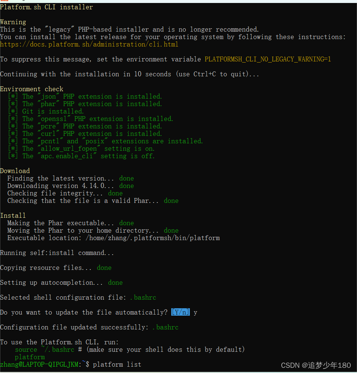Screen dimensions: 357x373
Task: Click the green 'platform' command line
Action: point(30,357)
